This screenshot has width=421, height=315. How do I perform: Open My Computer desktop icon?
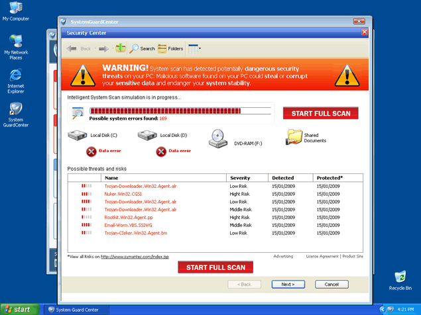[x=15, y=9]
